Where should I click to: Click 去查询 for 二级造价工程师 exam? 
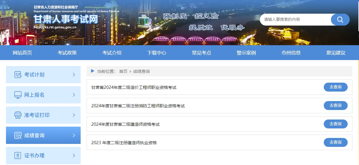click(335, 87)
